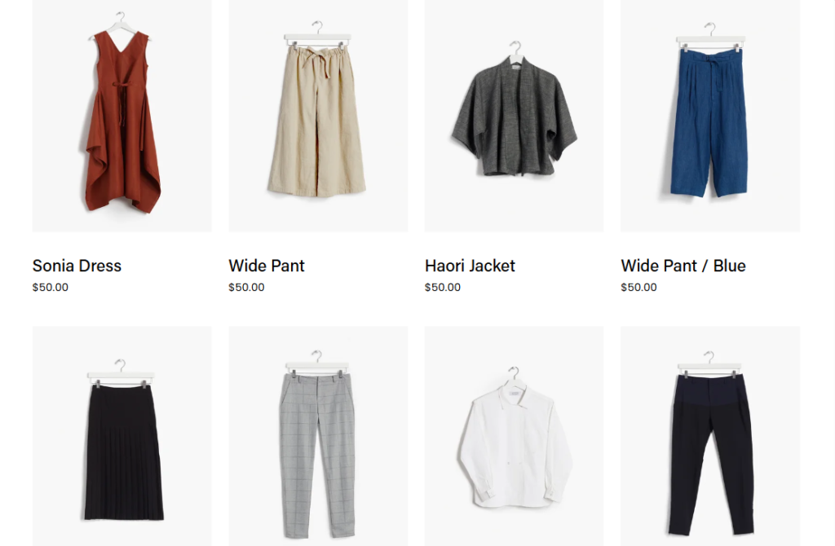Click the hanger above the white shirt
This screenshot has height=546, width=835.
click(515, 376)
